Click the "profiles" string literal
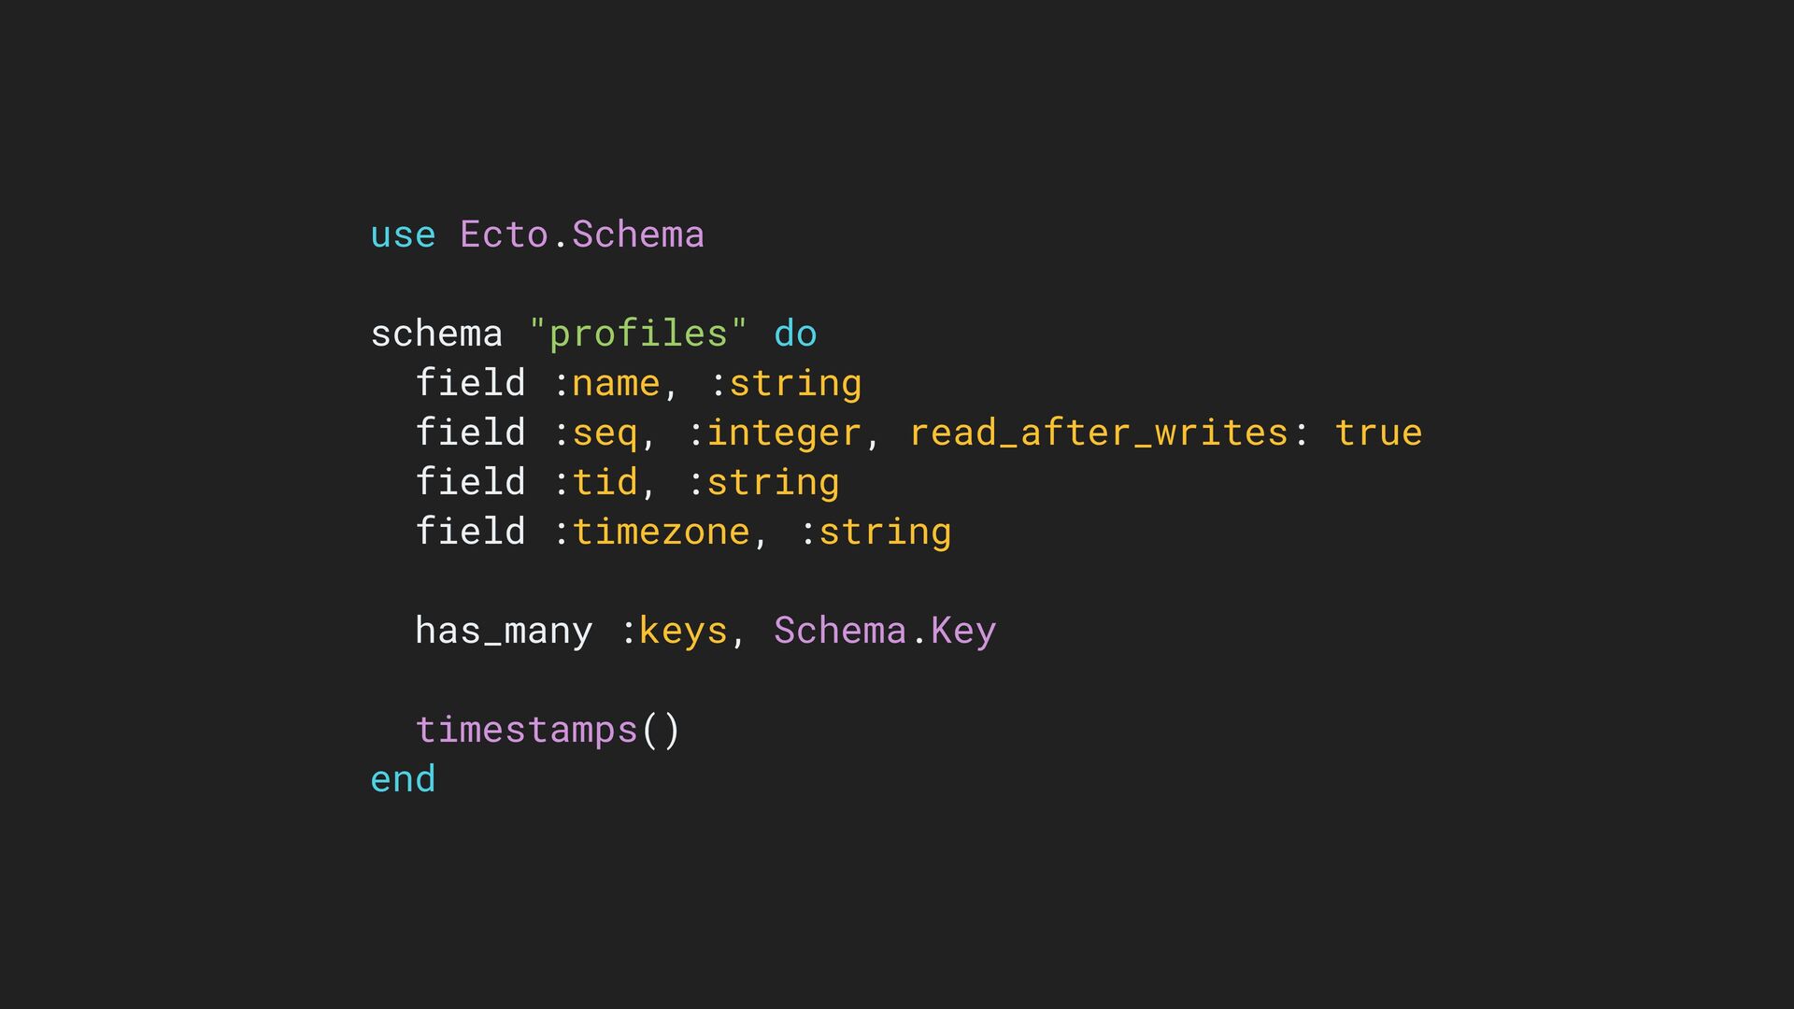This screenshot has height=1009, width=1794. [638, 334]
